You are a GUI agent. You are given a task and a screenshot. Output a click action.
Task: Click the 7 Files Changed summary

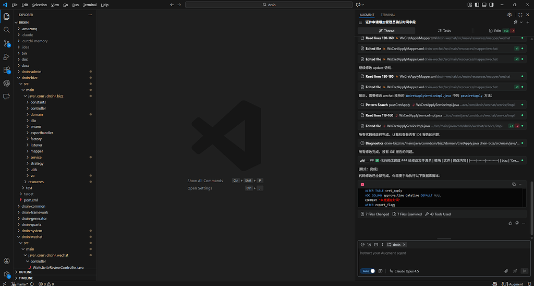click(x=374, y=214)
